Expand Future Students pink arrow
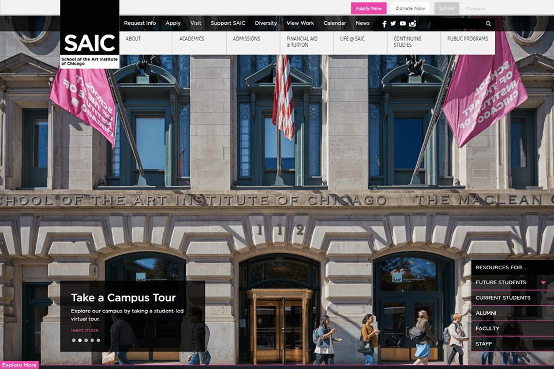The image size is (554, 369). pyautogui.click(x=544, y=283)
